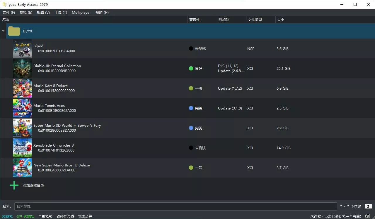Open the Multiplayer menu
375x219 pixels.
[81, 13]
